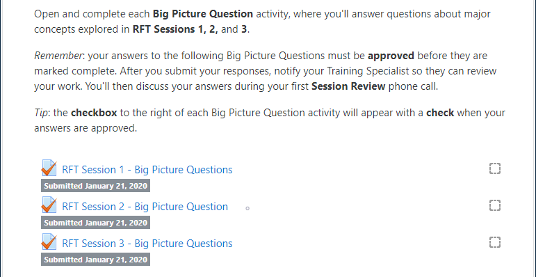The width and height of the screenshot is (536, 277).
Task: Click the RFT Session 2 assignment icon
Action: (49, 205)
